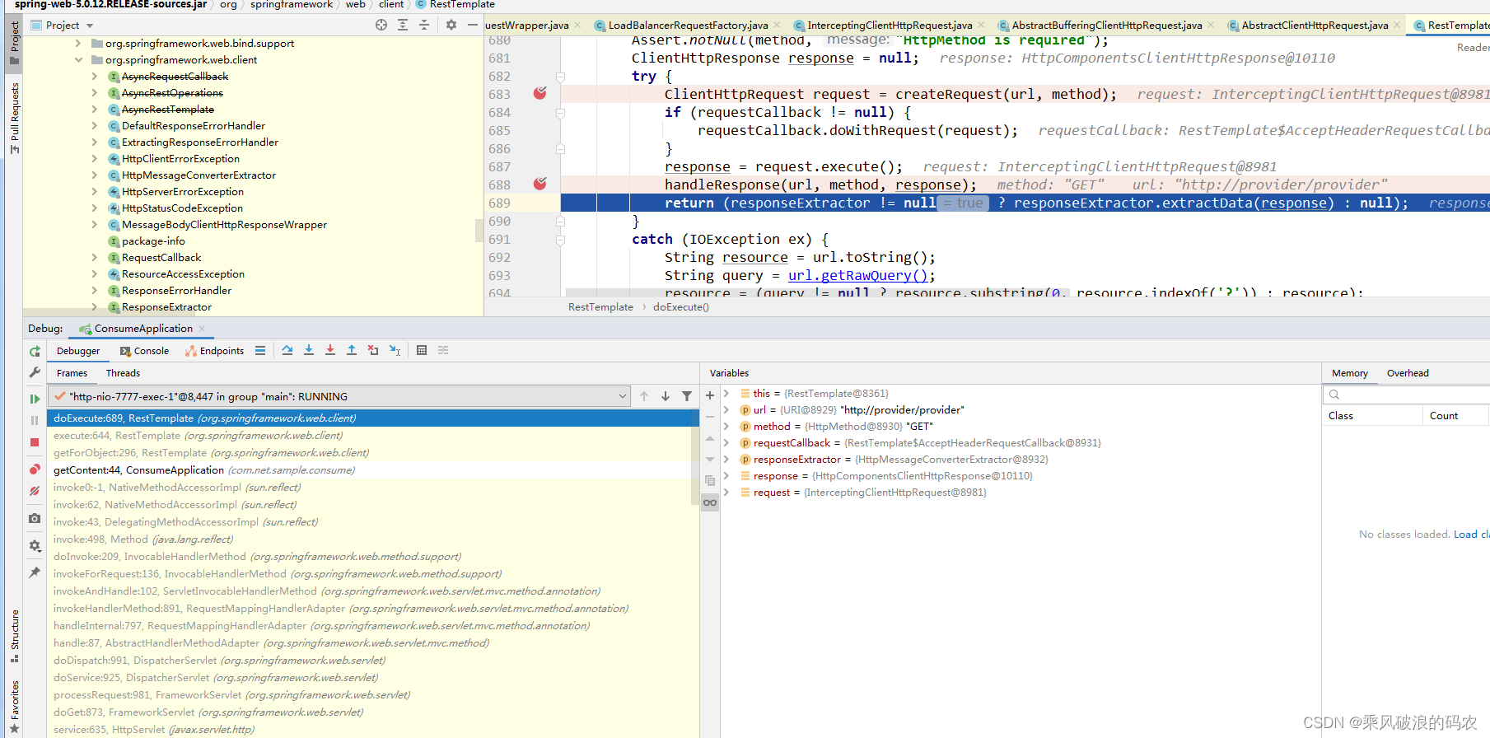Add new watch with plus icon
Screen dimensions: 1490x738
coord(710,395)
